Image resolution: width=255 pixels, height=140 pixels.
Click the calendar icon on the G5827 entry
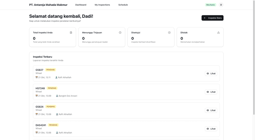click(x=37, y=78)
